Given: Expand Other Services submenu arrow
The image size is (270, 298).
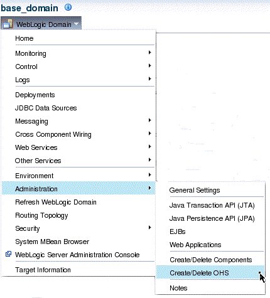Looking at the screenshot, I should pos(149,160).
